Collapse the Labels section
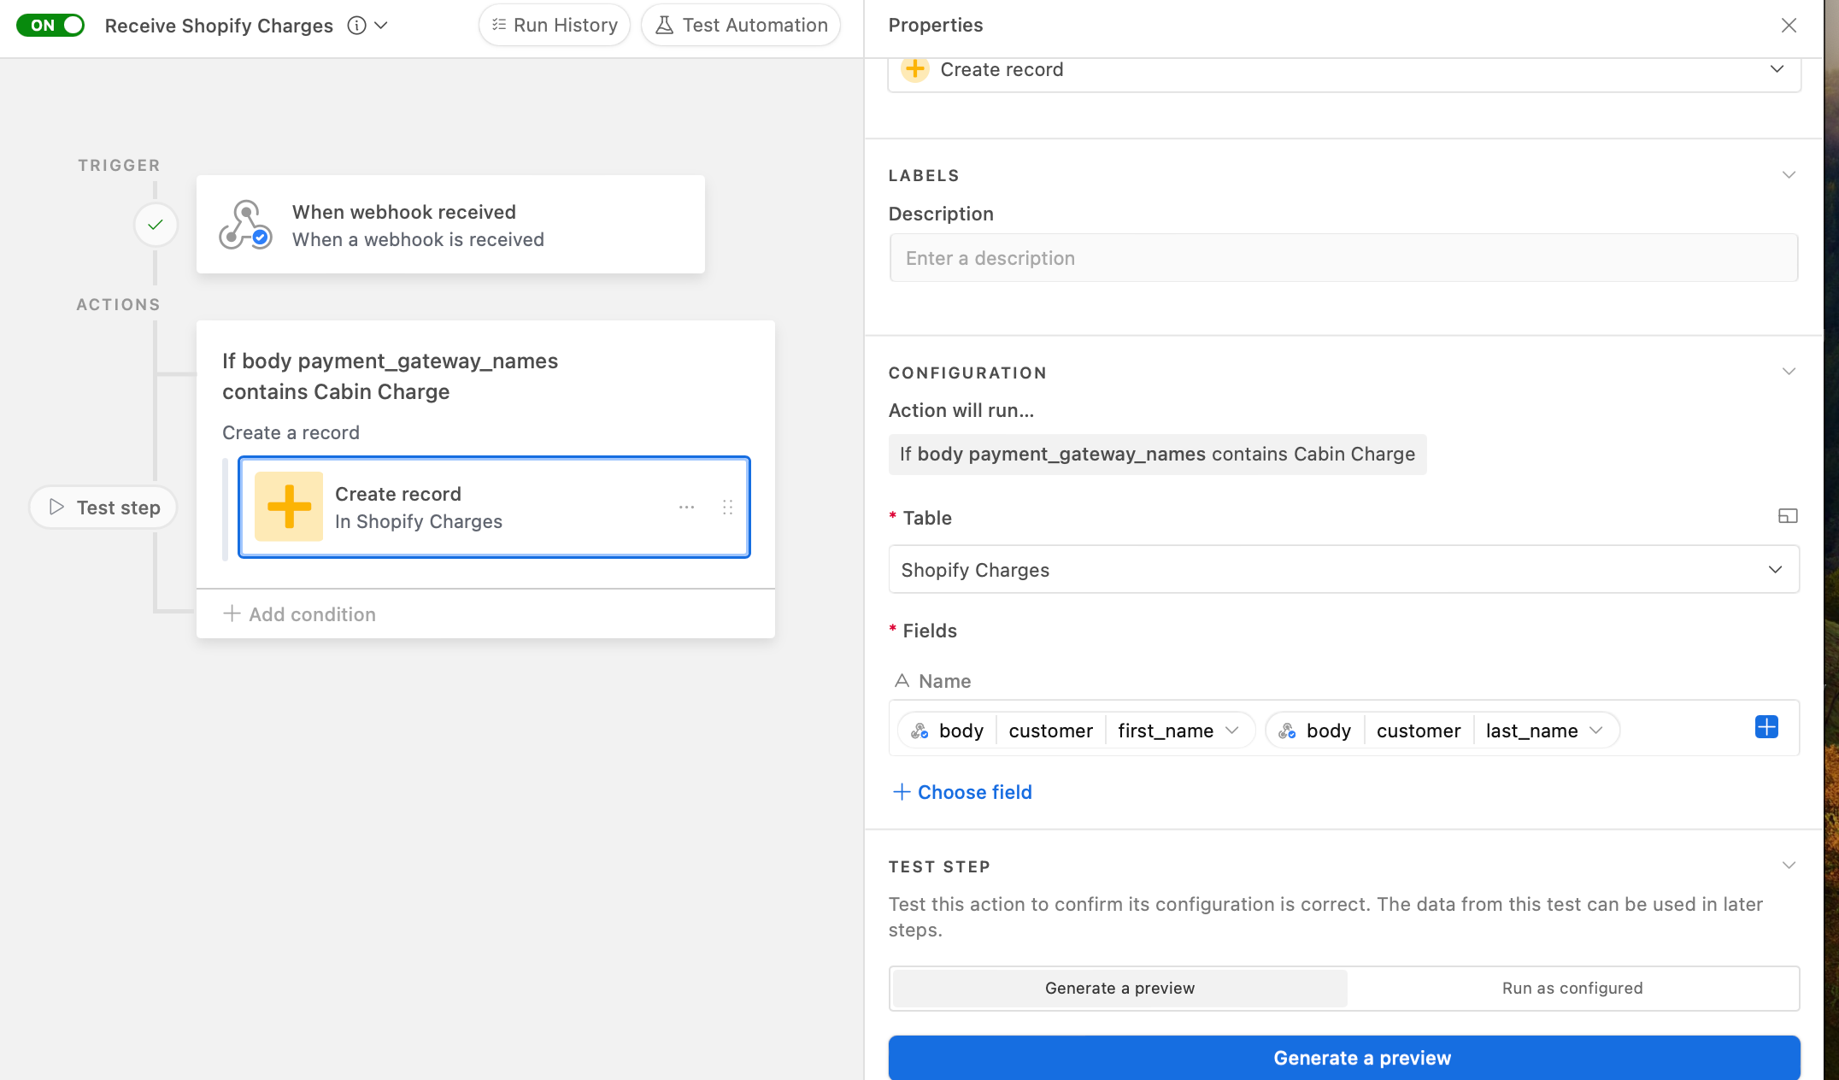 tap(1789, 175)
